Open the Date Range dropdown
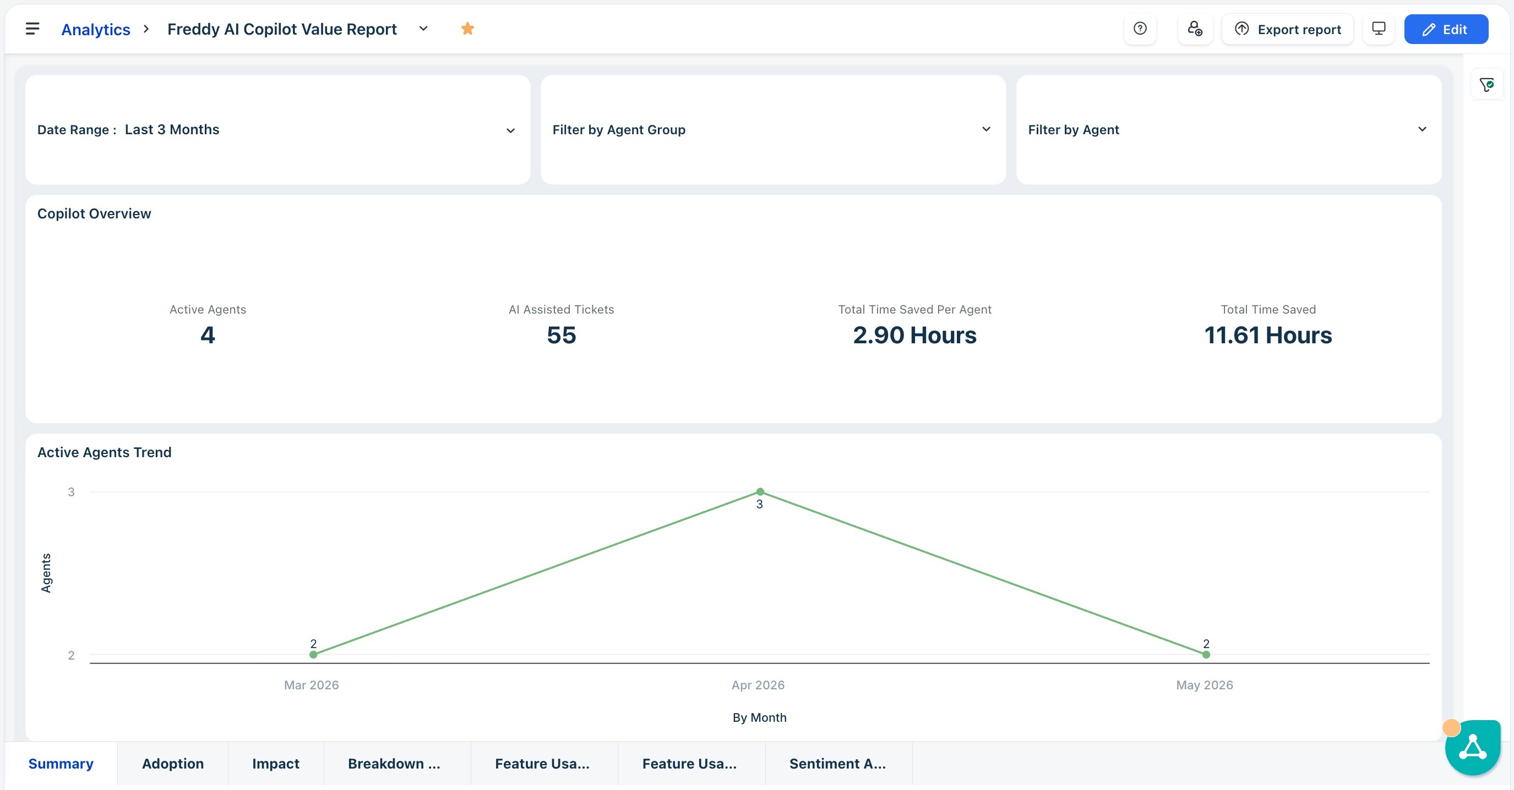The width and height of the screenshot is (1514, 790). pos(277,130)
